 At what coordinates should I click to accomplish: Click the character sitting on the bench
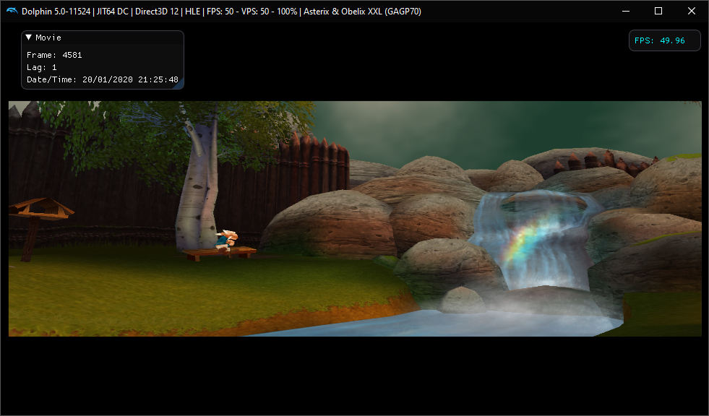(x=225, y=240)
